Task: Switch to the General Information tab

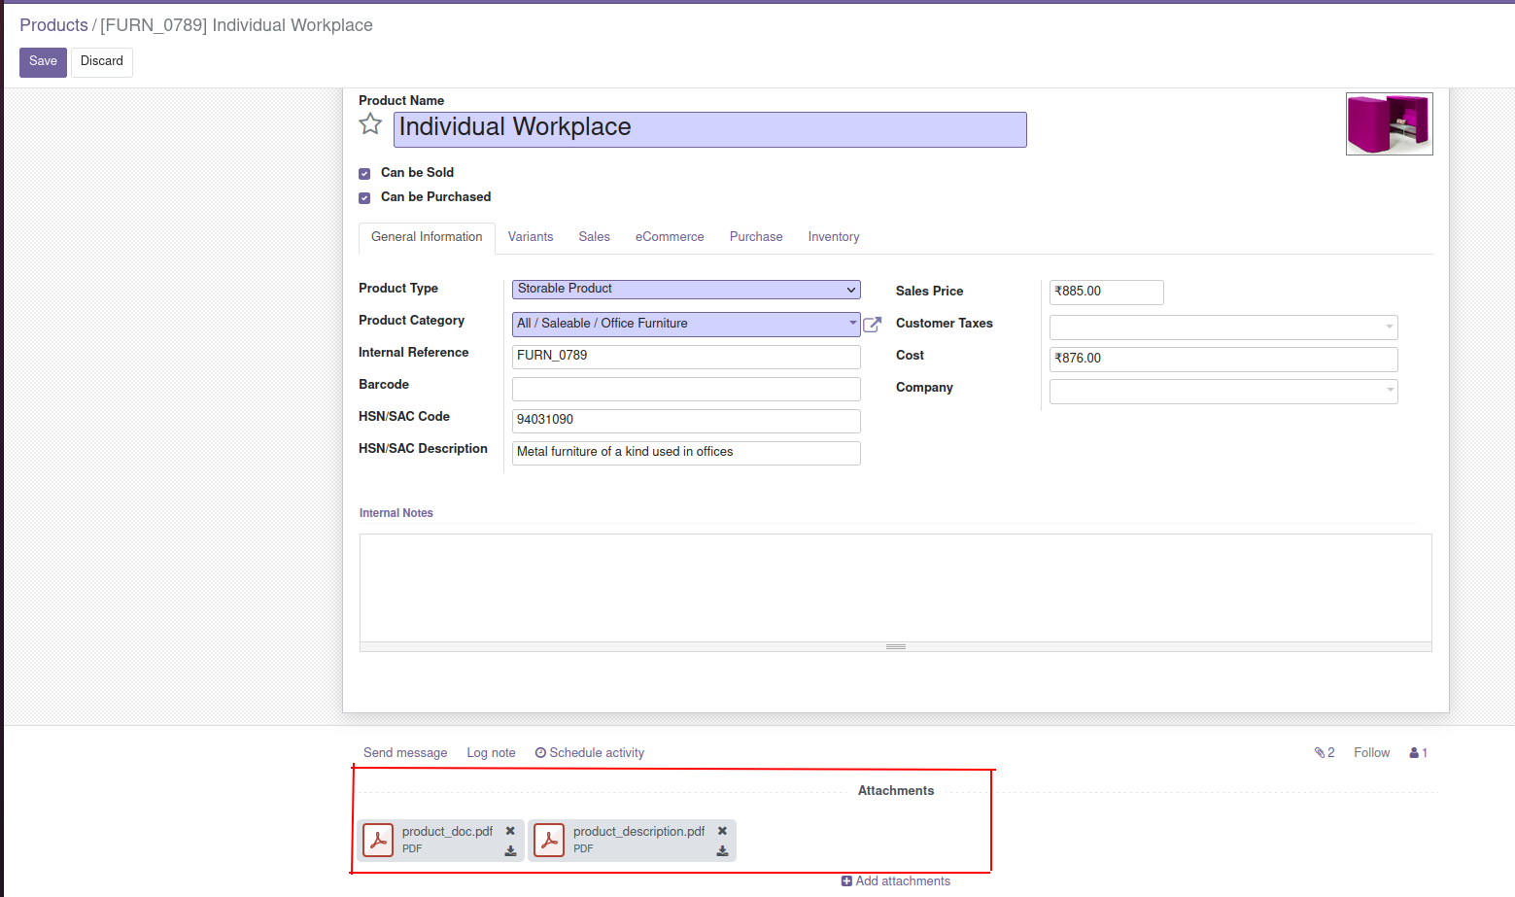Action: tap(427, 237)
